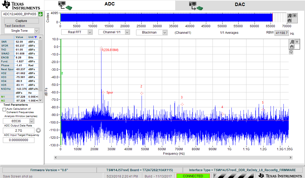Select the SFDR value 60.237
The image size is (305, 178).
[20, 46]
